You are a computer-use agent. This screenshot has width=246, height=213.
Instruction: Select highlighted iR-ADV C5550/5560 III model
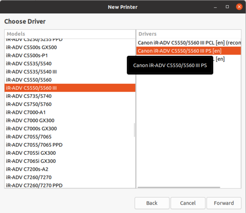(70, 88)
